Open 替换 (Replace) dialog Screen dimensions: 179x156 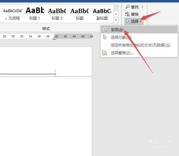click(132, 14)
